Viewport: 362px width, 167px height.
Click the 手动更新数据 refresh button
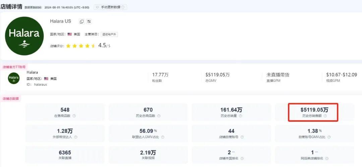point(110,7)
